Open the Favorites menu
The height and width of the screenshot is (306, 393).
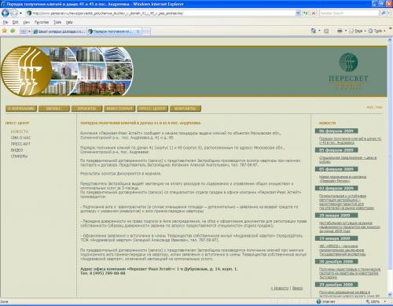42,22
